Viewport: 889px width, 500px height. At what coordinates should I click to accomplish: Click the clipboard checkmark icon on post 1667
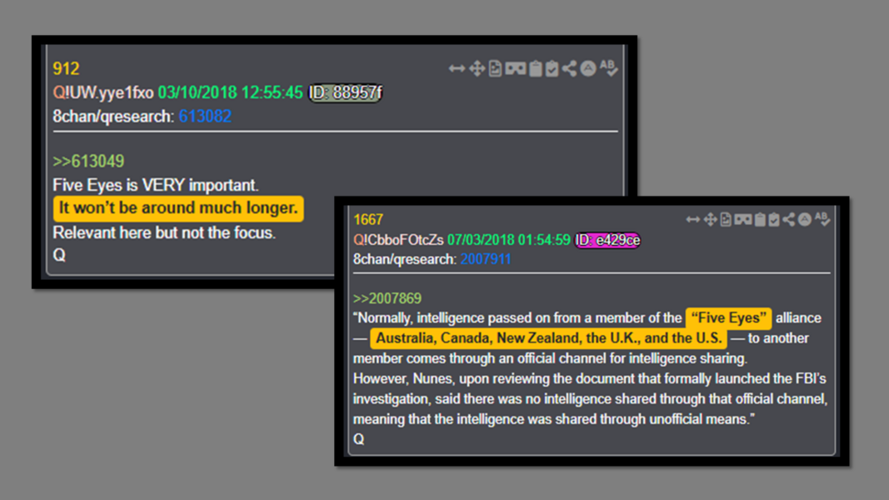click(774, 219)
